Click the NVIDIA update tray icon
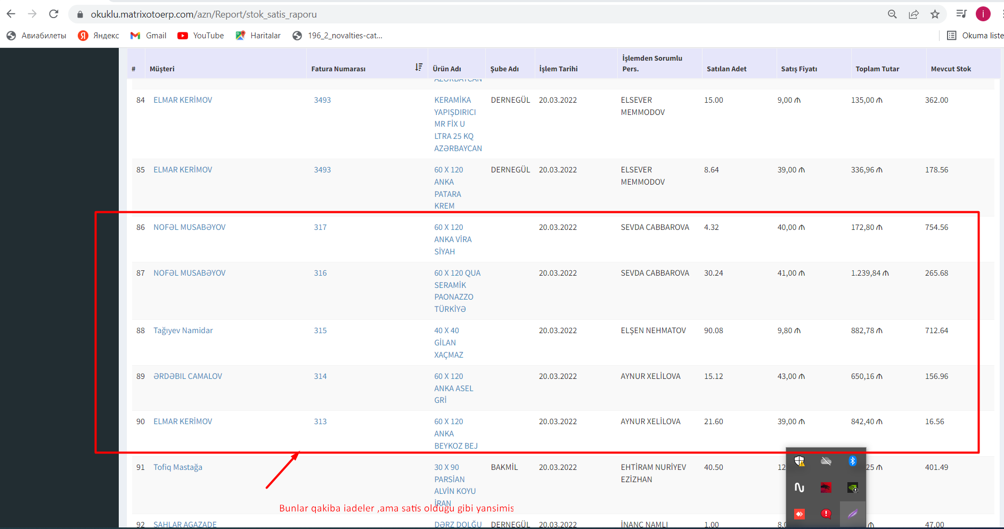 point(852,487)
